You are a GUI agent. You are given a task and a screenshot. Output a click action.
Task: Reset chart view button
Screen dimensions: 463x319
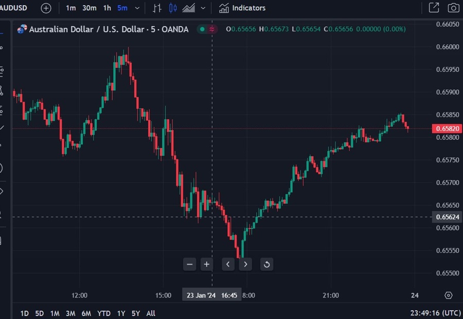pos(266,264)
